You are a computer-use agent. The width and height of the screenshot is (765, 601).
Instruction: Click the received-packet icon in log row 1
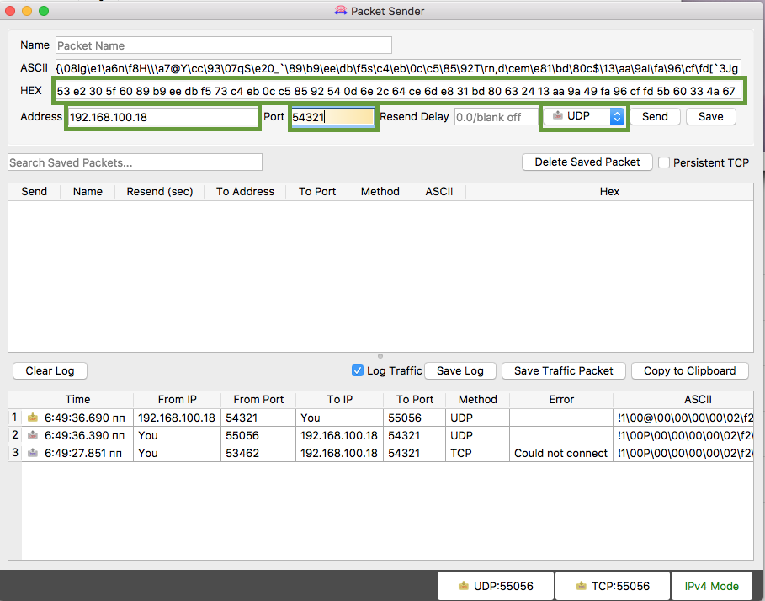coord(33,418)
